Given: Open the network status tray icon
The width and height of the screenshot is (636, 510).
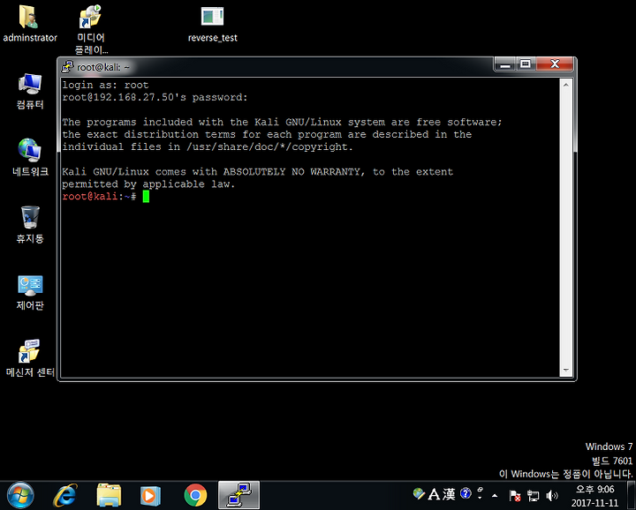Looking at the screenshot, I should [x=534, y=495].
